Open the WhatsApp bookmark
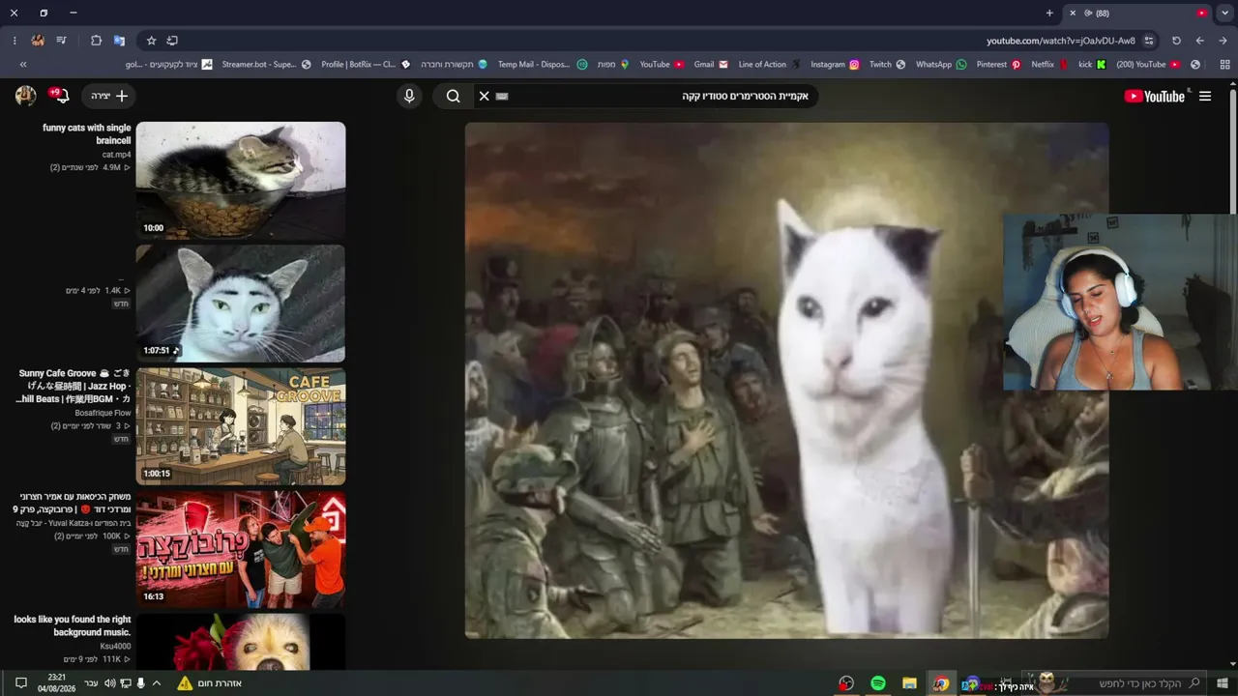Viewport: 1238px width, 696px height. coord(941,65)
